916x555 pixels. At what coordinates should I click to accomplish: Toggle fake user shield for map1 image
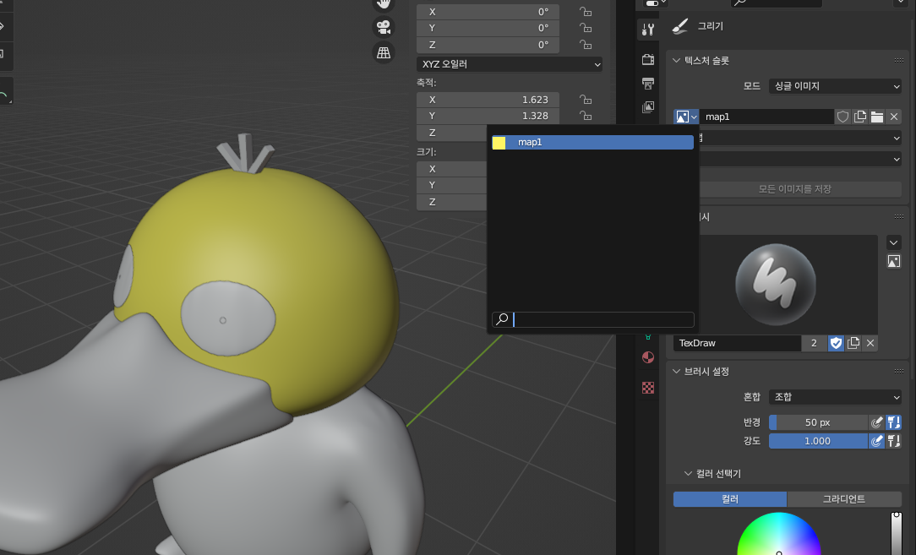point(842,117)
